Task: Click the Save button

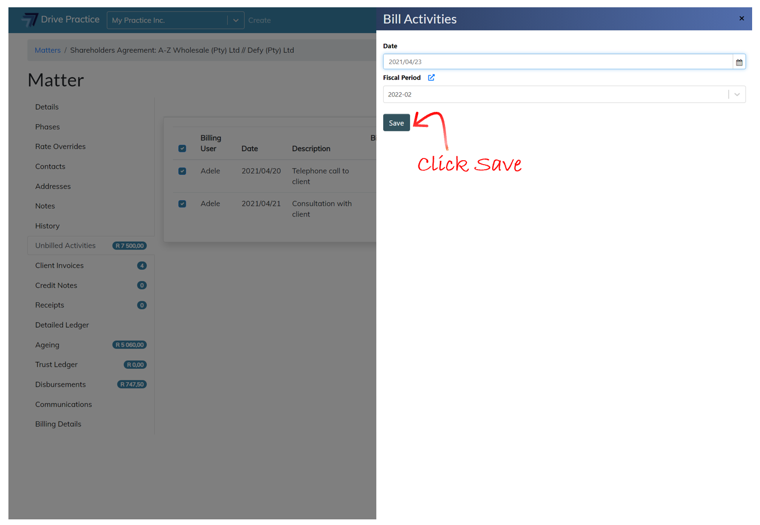Action: (397, 123)
